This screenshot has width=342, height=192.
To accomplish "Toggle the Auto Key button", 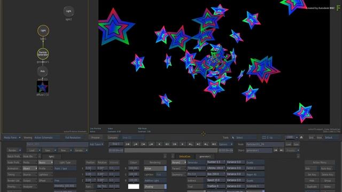I will 327,169.
